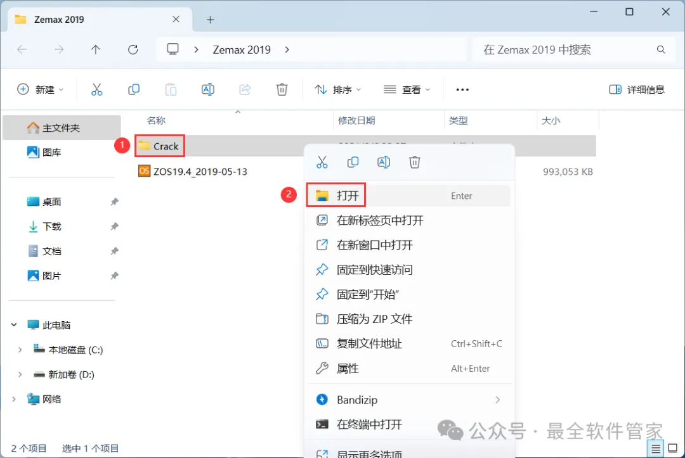Screen dimensions: 685x458
Task: Go forward with the right arrow
Action: (58, 49)
